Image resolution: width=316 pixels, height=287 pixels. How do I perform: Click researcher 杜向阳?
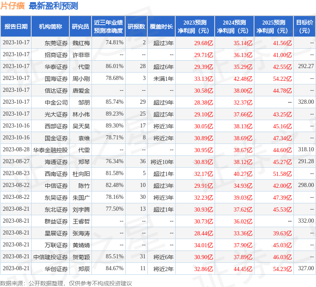pos(81,174)
